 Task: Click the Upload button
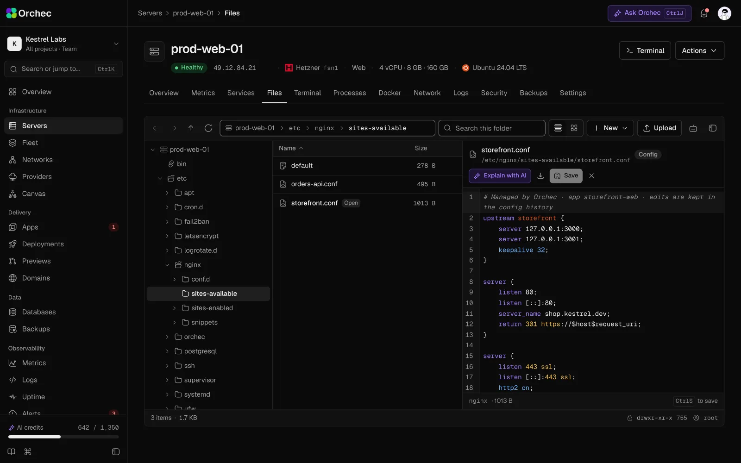[x=659, y=128]
